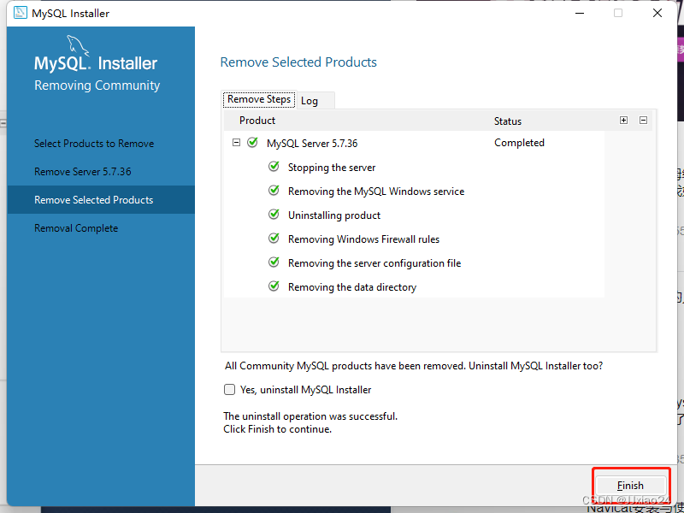Image resolution: width=684 pixels, height=513 pixels.
Task: Click the Status column header
Action: click(508, 121)
